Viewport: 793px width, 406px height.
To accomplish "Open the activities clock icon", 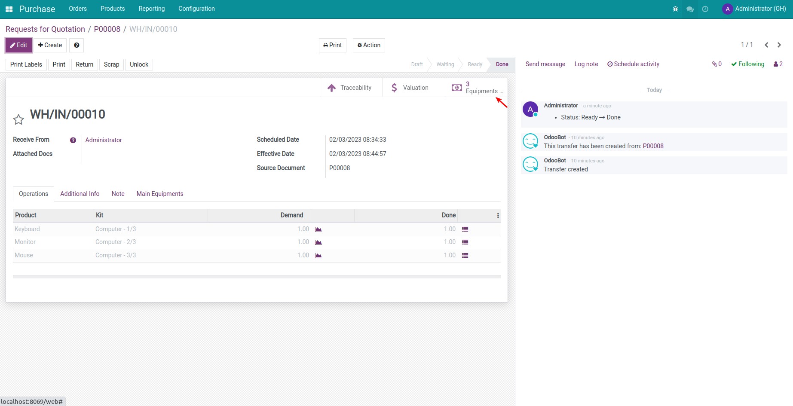I will 705,9.
